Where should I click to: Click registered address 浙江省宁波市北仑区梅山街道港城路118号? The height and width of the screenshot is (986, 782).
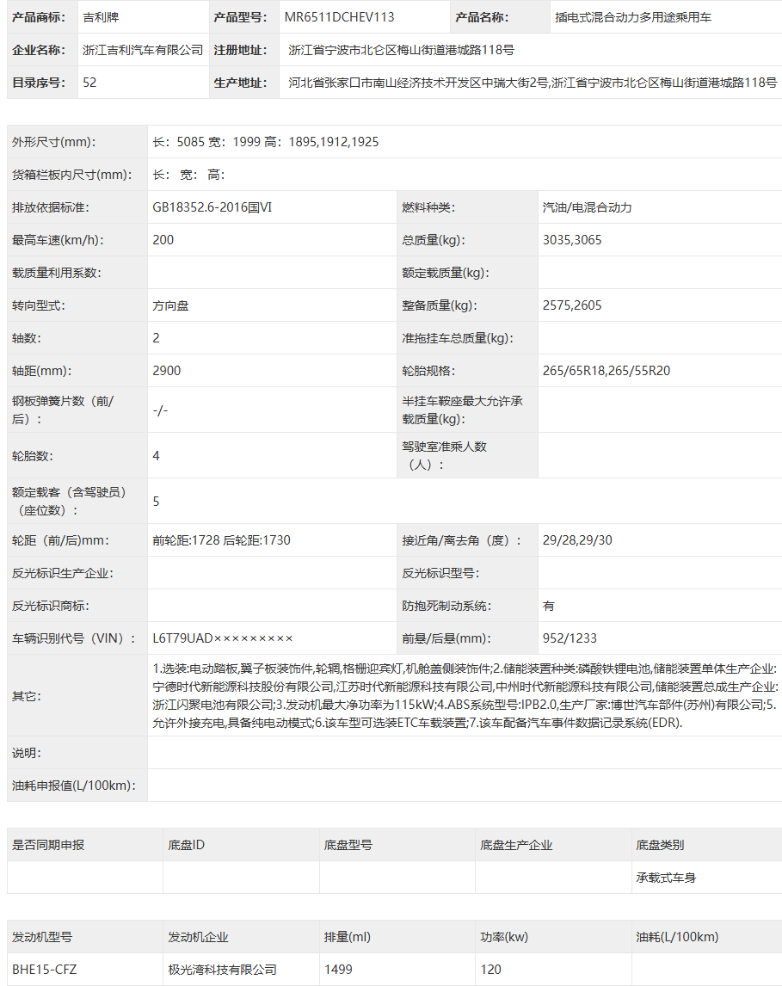tap(401, 50)
